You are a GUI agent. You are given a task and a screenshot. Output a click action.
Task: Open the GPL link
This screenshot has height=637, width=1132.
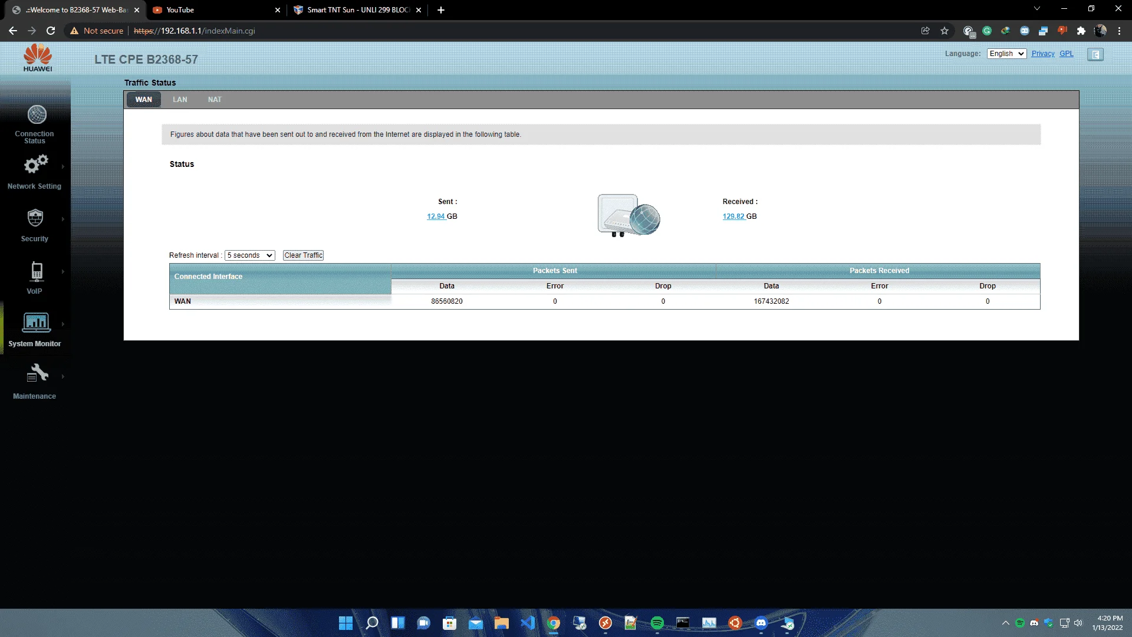click(1066, 54)
